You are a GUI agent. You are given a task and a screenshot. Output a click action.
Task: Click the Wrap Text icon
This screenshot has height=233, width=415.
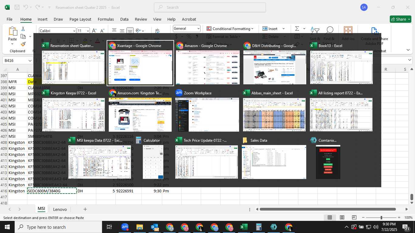coord(157,30)
